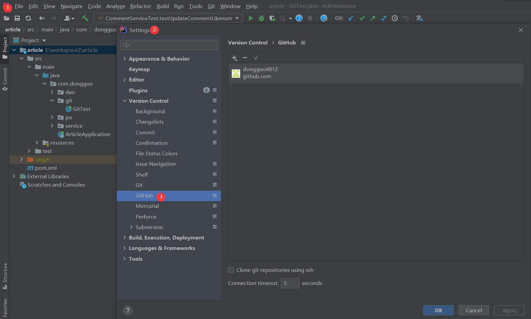Click the project-level settings icon beside GitHub breadcrumb
The image size is (531, 319).
click(303, 43)
